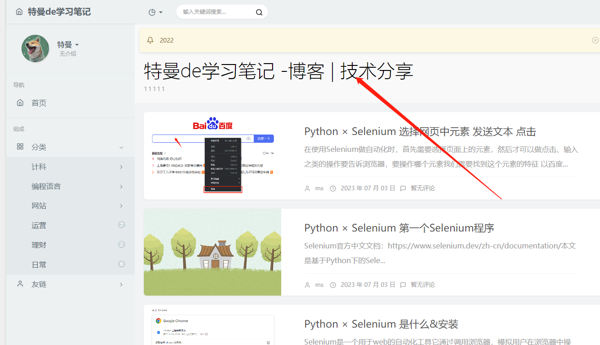Click the 日常 count badge 8
This screenshot has width=600, height=345.
click(x=121, y=264)
